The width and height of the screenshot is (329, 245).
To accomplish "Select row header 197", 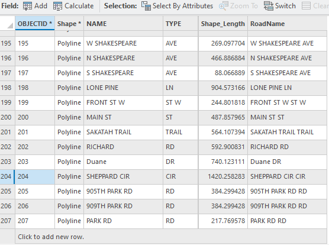I will pos(7,73).
